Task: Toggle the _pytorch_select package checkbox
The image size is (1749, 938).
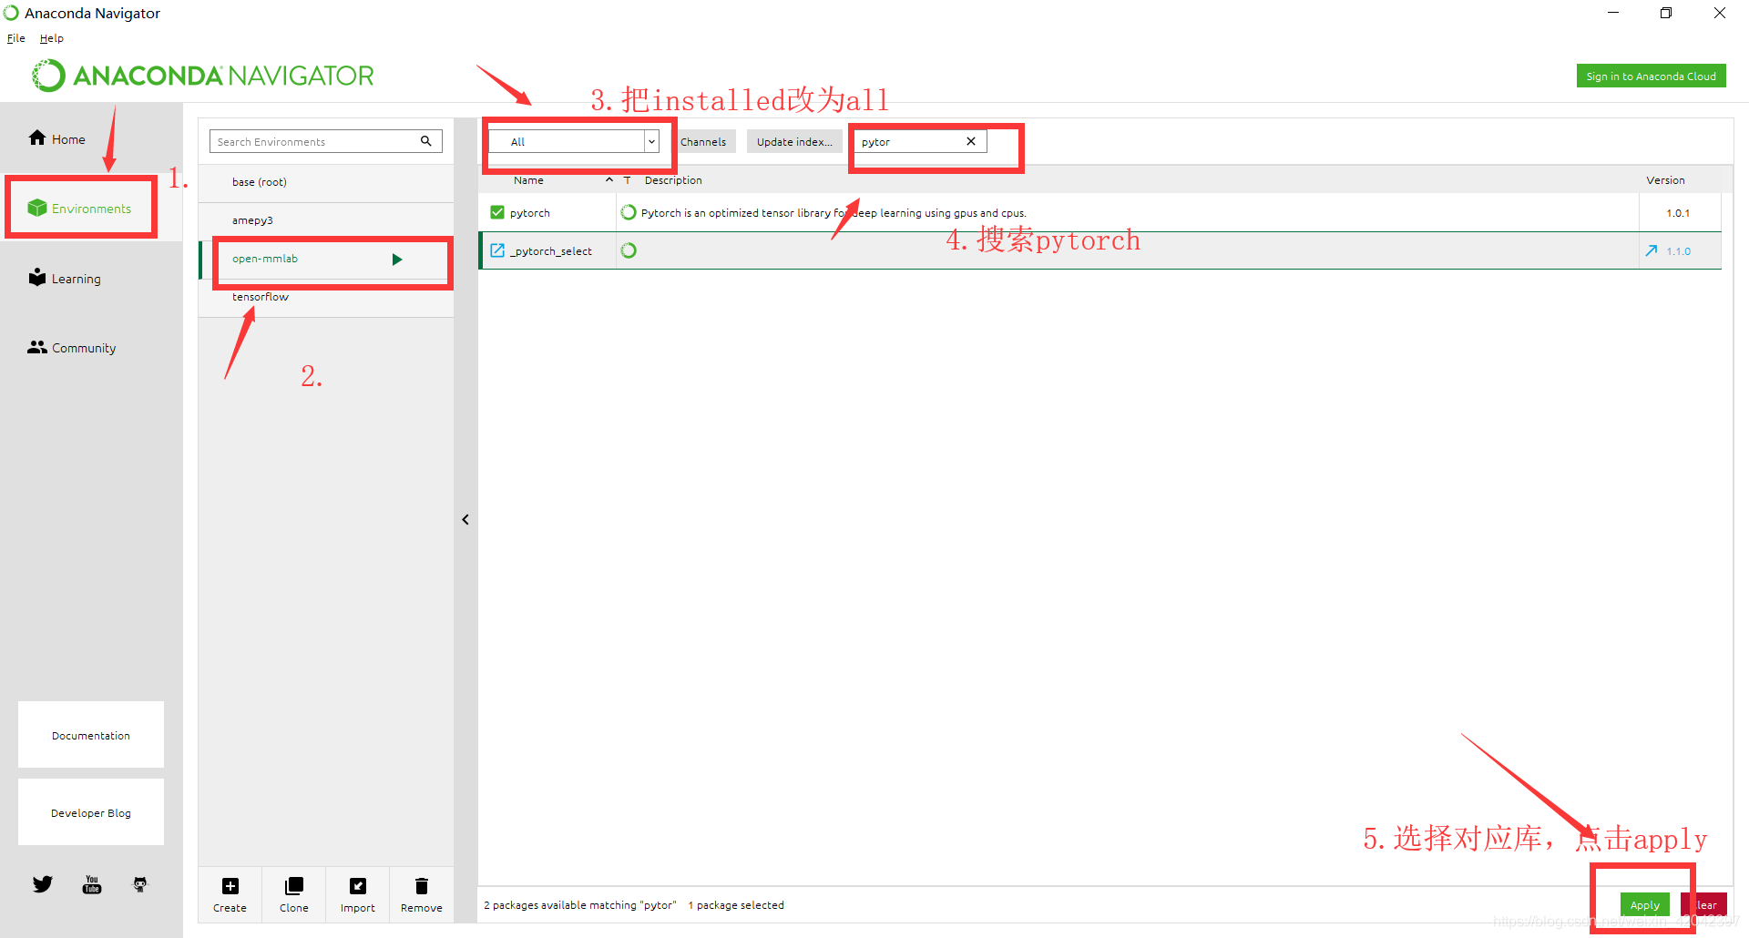Action: click(497, 250)
